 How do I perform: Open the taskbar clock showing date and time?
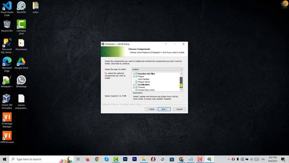(273, 159)
